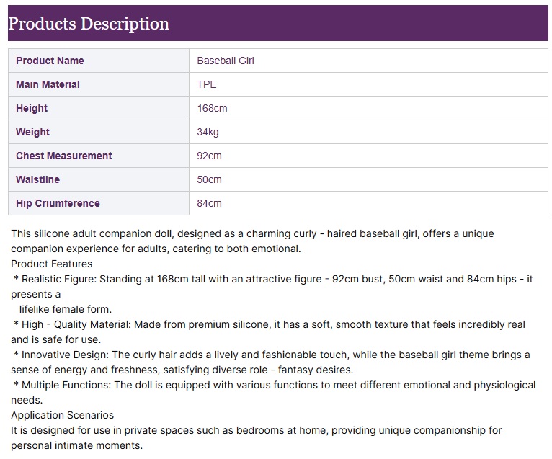Viewport: 552px width, 459px height.
Task: Click the TPE value in the table
Action: coord(207,84)
